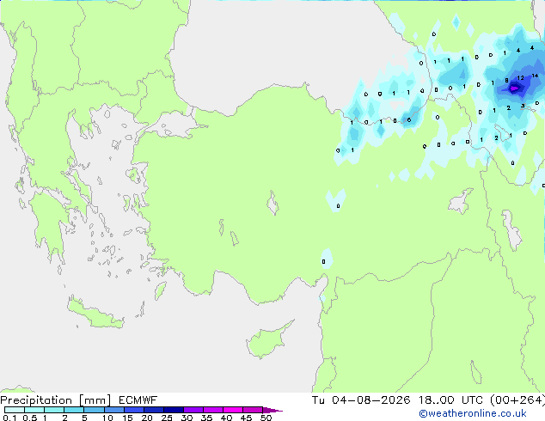545x421 pixels.
Task: Click the '18..00 UTC' time text
Action: (451, 400)
